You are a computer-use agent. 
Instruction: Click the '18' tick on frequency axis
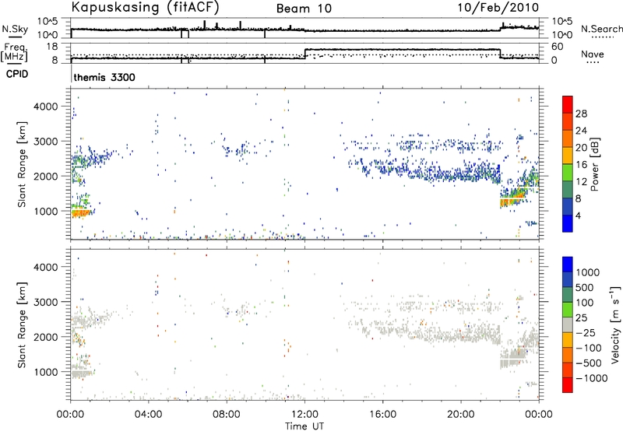pos(51,47)
